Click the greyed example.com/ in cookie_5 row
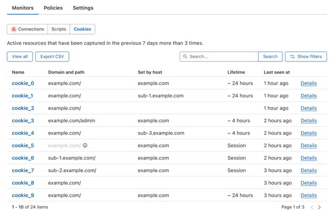Screen dimensions: 336x217 coord(65,146)
